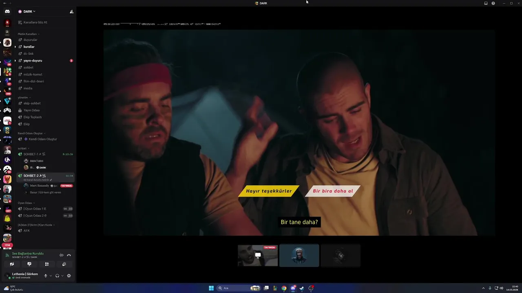Screen dimensions: 522x293
Task: Click the yellow Hayır teşekkürler choice
Action: pos(269,191)
